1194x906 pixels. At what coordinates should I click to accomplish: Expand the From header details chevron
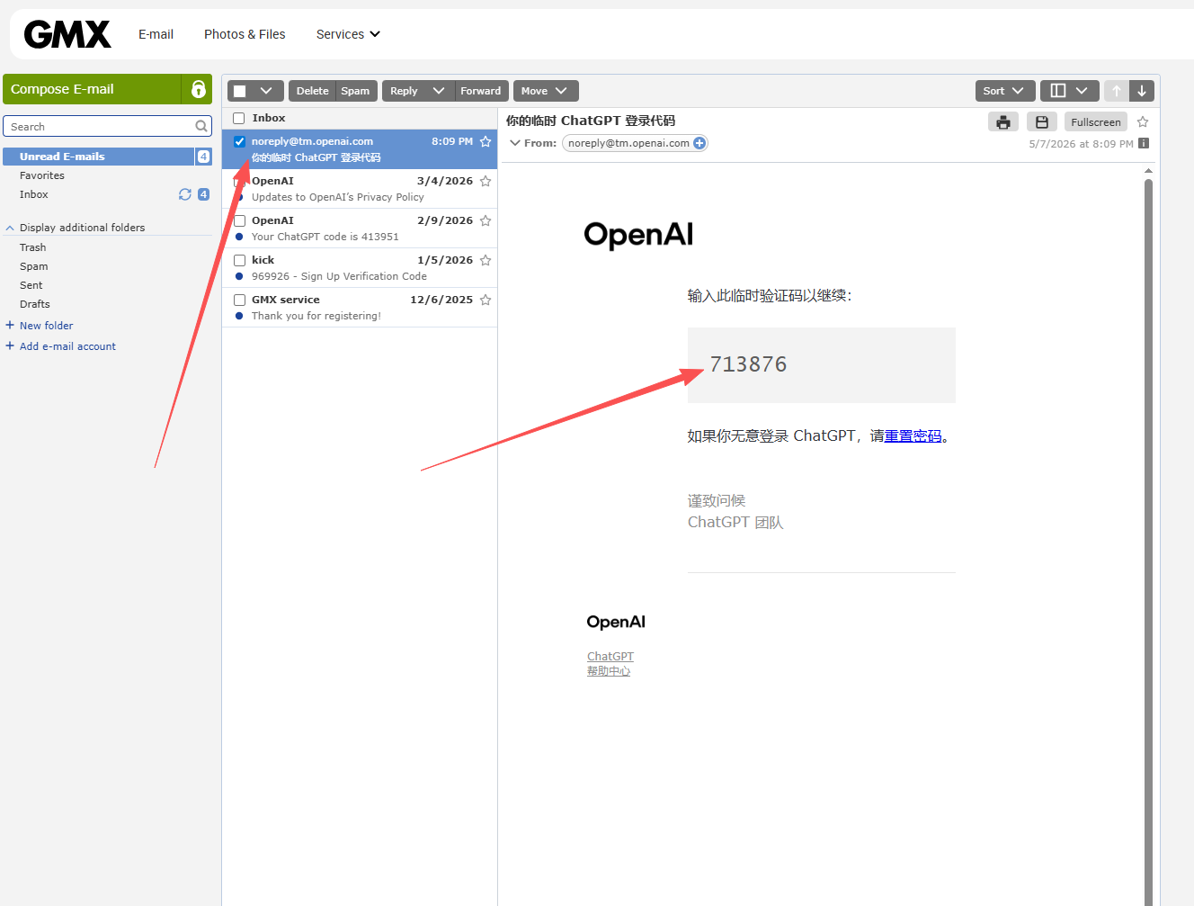click(x=515, y=143)
